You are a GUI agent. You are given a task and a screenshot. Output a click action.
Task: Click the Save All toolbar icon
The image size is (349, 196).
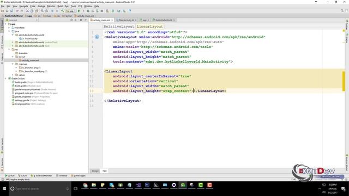click(7, 11)
